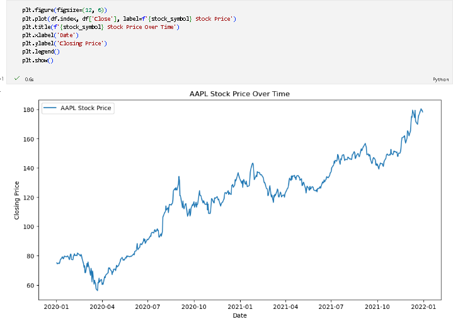This screenshot has width=453, height=336.
Task: Click the Date x-axis label
Action: click(240, 315)
